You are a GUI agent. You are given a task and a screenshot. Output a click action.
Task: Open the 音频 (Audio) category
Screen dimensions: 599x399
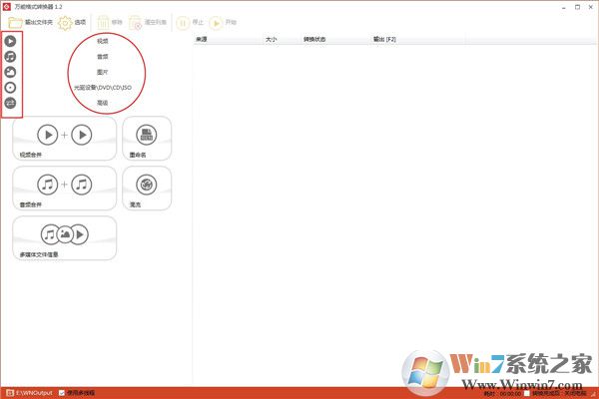(x=103, y=57)
